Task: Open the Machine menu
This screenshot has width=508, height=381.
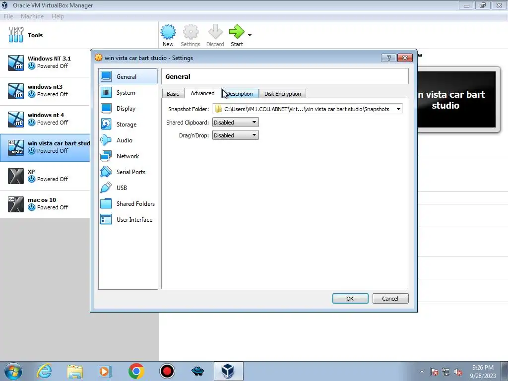Action: point(32,16)
